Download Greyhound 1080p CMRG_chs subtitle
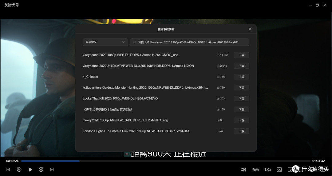The image size is (332, 176). point(241,55)
